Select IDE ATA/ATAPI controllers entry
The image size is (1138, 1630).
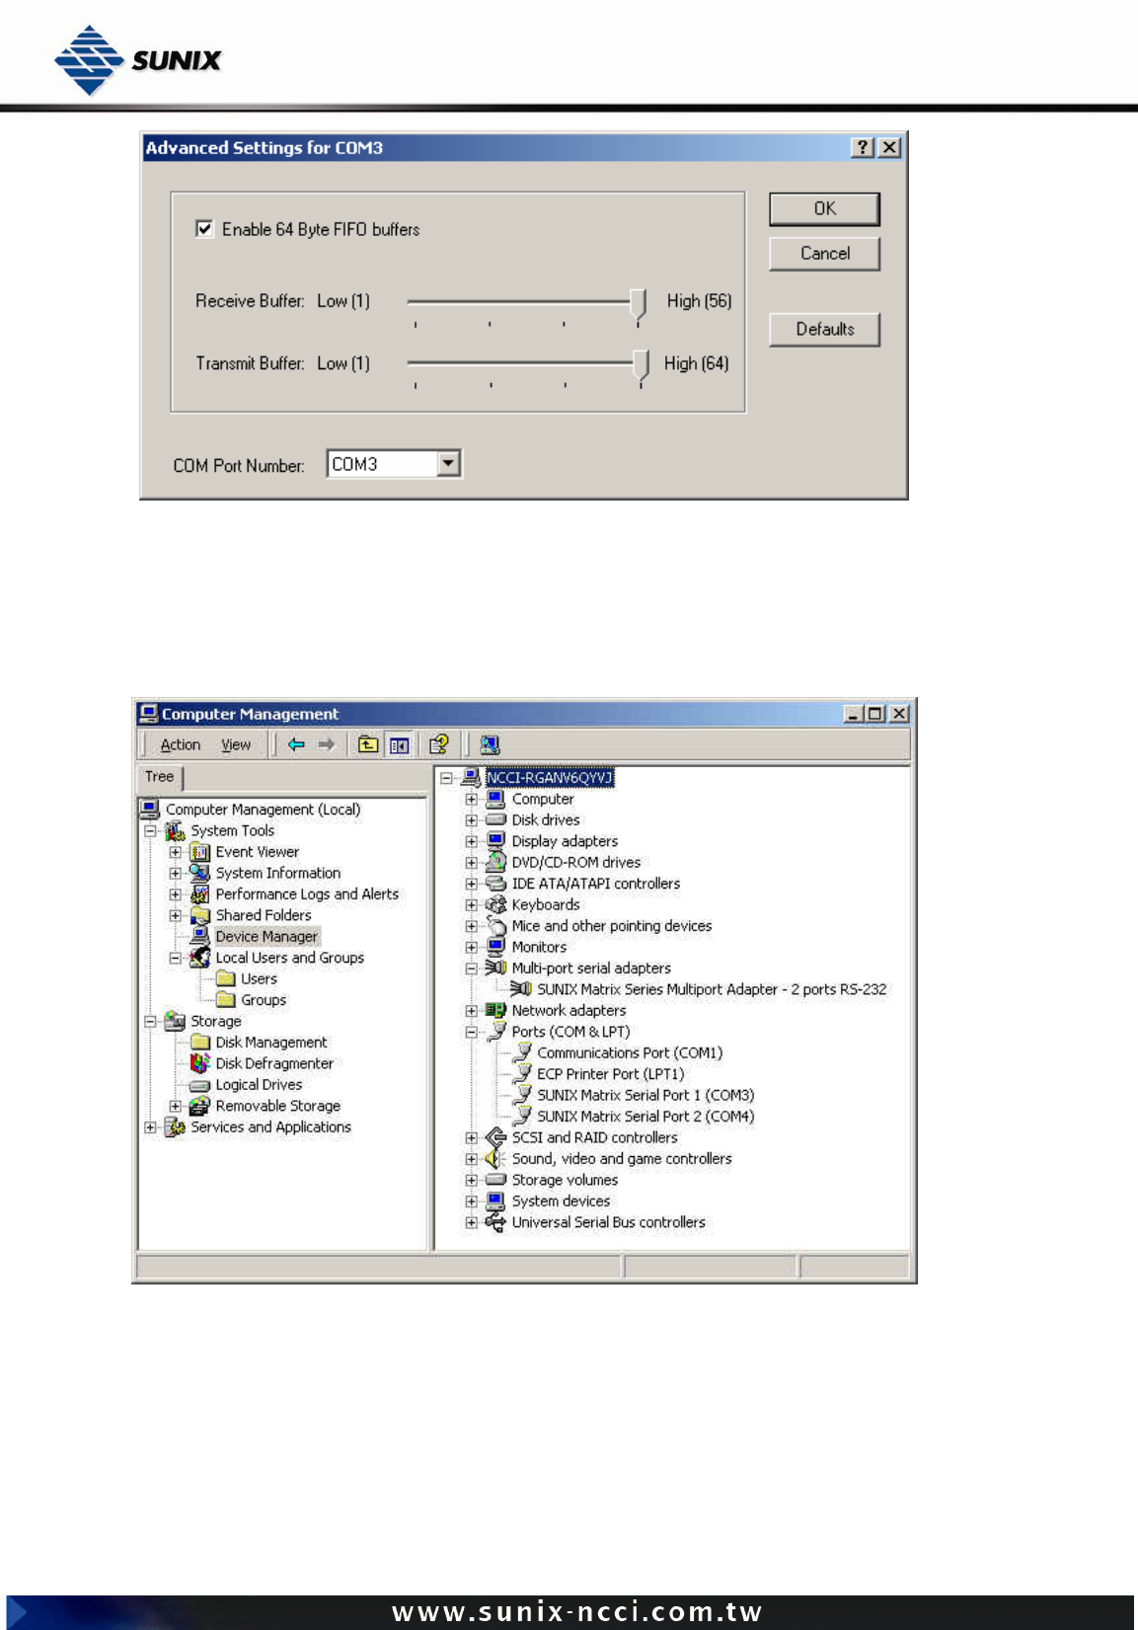click(595, 884)
